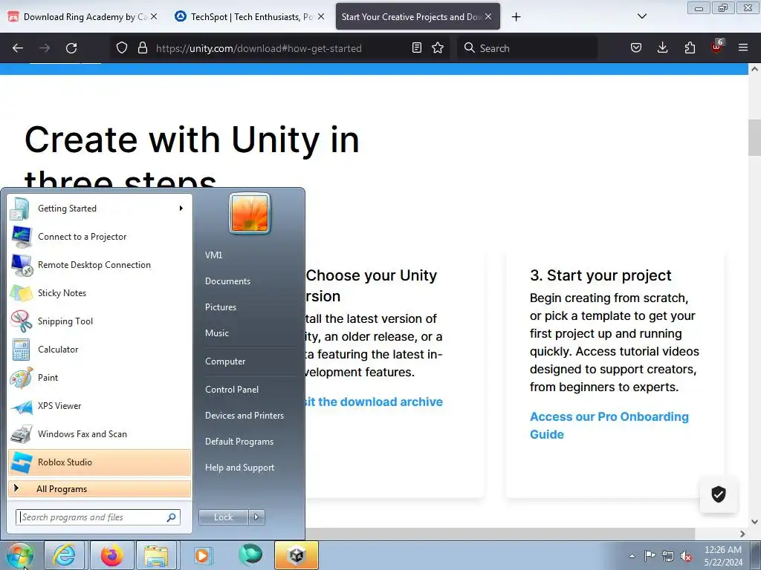
Task: Open shutdown options arrow next to Lock
Action: [x=256, y=517]
